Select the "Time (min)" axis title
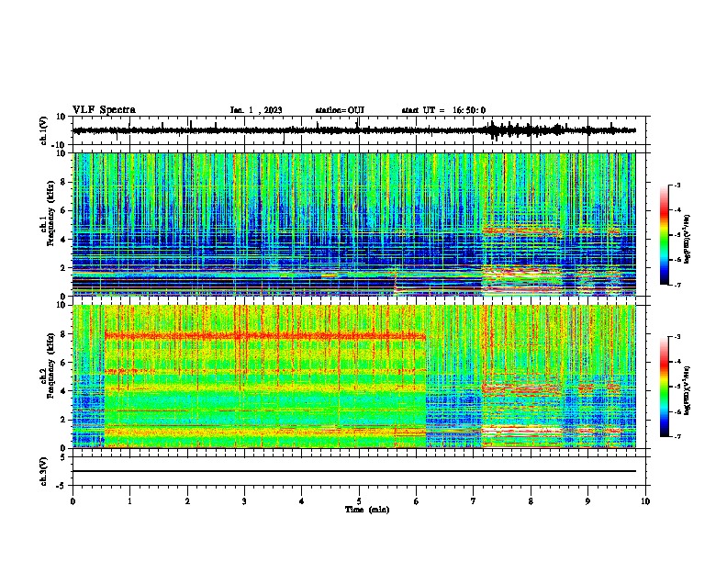Image resolution: width=727 pixels, height=562 pixels. click(x=367, y=510)
